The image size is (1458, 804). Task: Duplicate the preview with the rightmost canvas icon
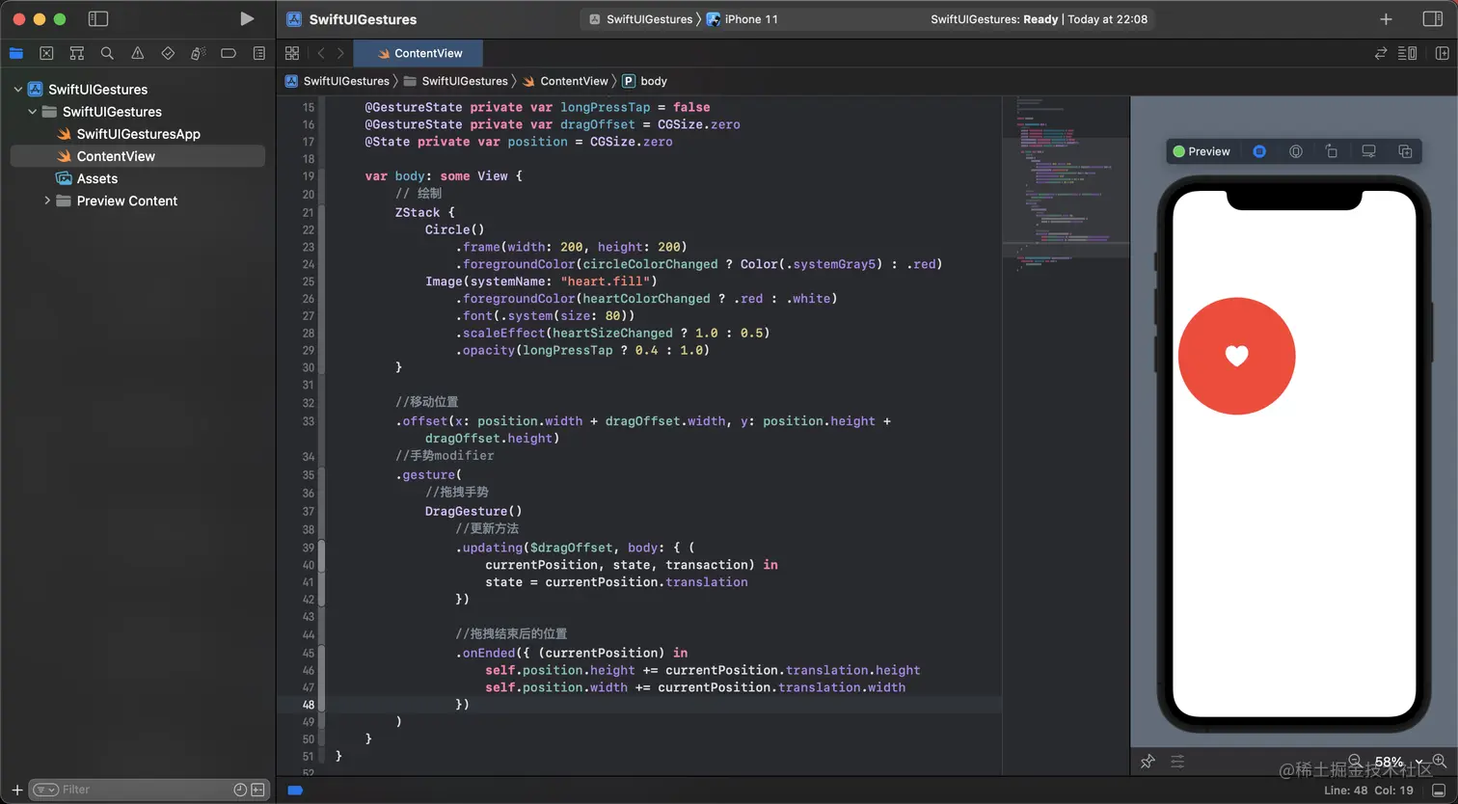click(1405, 151)
